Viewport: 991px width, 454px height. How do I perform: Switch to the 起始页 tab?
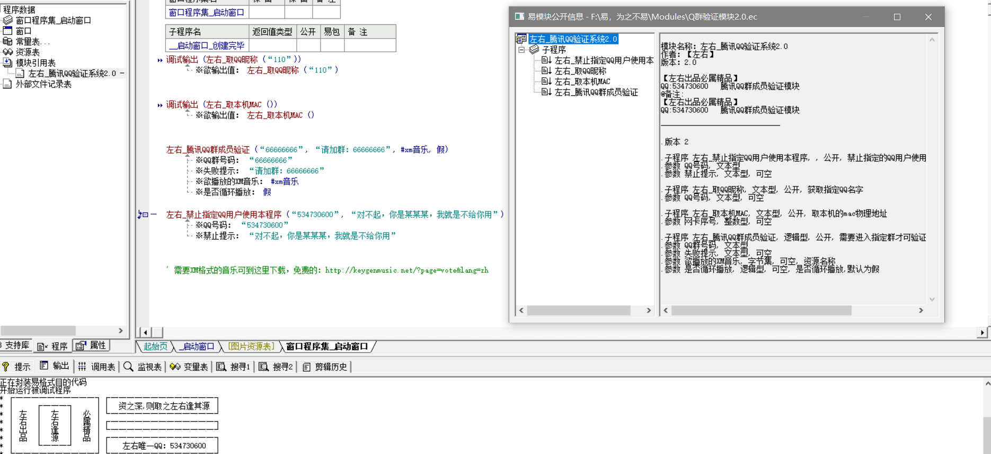(155, 346)
